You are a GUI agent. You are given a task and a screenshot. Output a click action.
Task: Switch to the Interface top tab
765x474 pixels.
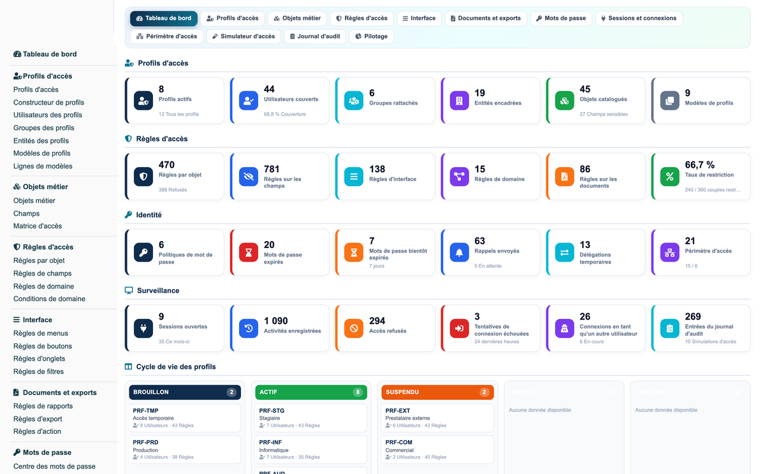[419, 19]
